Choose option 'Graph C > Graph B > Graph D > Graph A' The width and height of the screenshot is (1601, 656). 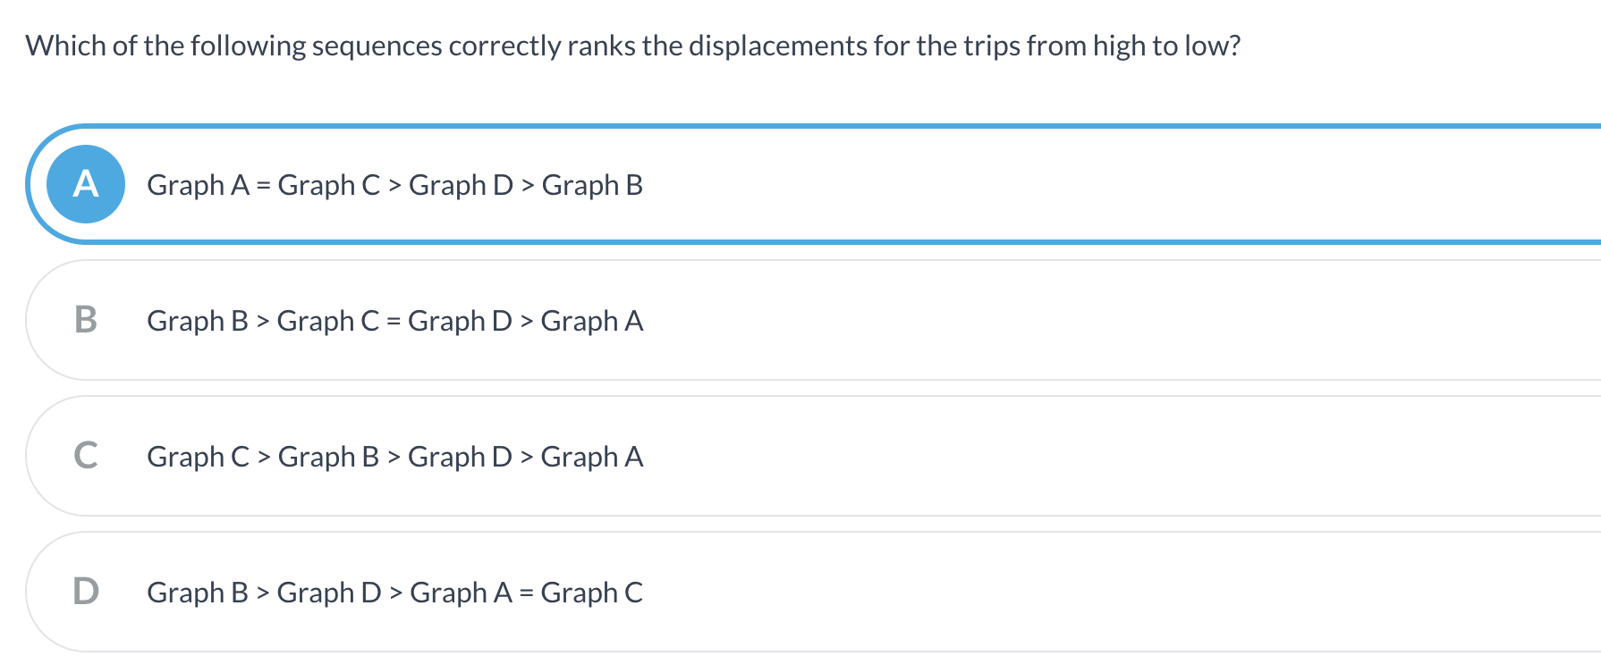click(x=395, y=456)
